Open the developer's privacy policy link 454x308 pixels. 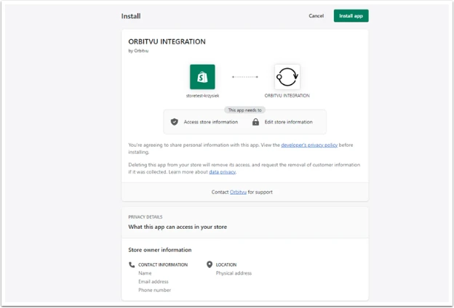pyautogui.click(x=309, y=145)
